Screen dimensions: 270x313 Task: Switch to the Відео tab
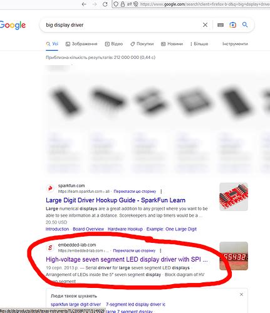tap(114, 44)
